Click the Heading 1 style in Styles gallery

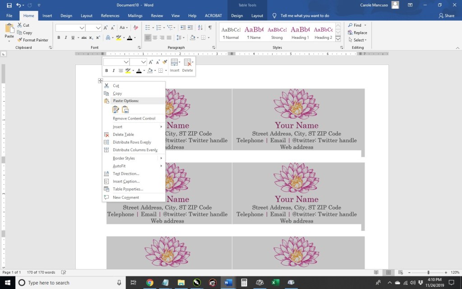point(300,33)
